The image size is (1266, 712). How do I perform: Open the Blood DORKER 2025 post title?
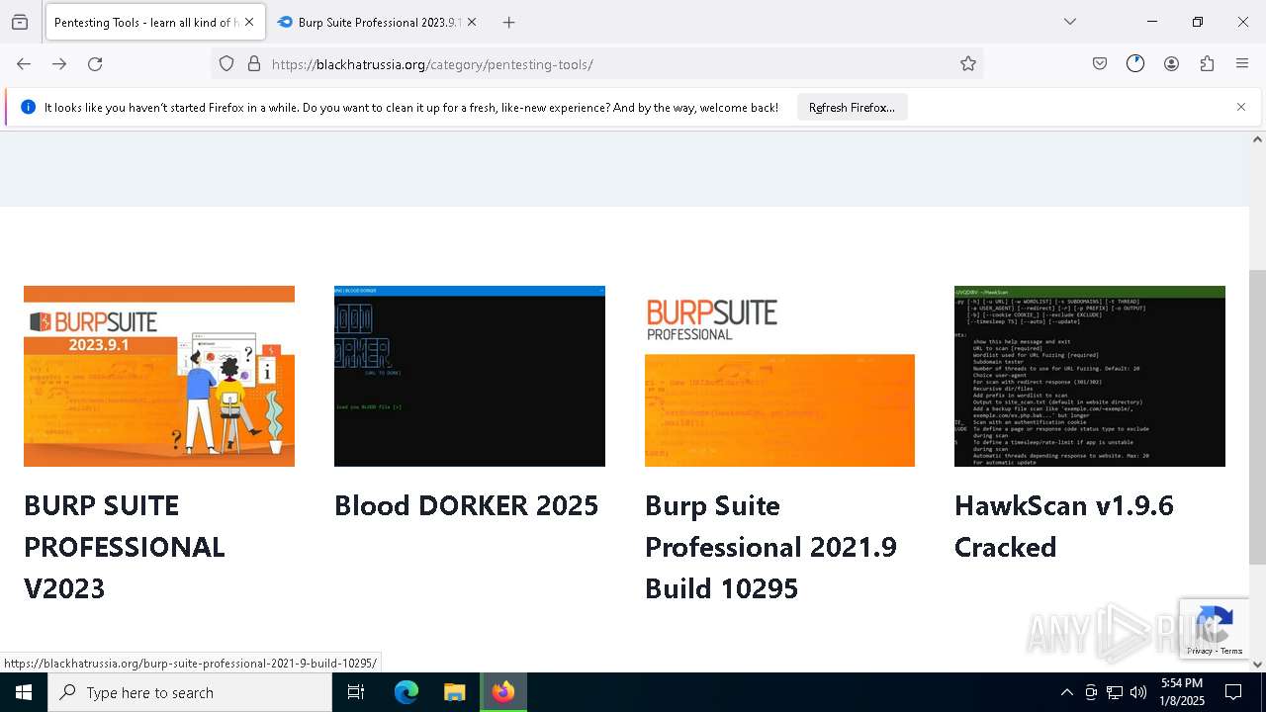pyautogui.click(x=466, y=505)
